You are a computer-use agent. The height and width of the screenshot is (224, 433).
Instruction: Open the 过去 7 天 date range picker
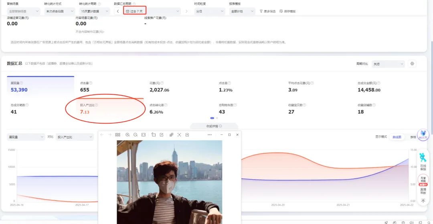point(152,11)
